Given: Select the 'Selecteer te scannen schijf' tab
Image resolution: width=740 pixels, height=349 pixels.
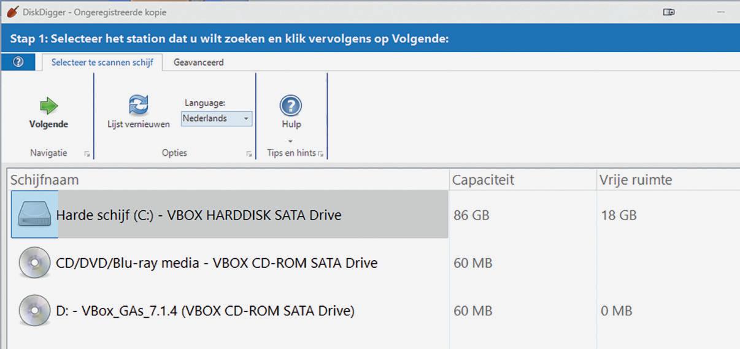Looking at the screenshot, I should [102, 62].
